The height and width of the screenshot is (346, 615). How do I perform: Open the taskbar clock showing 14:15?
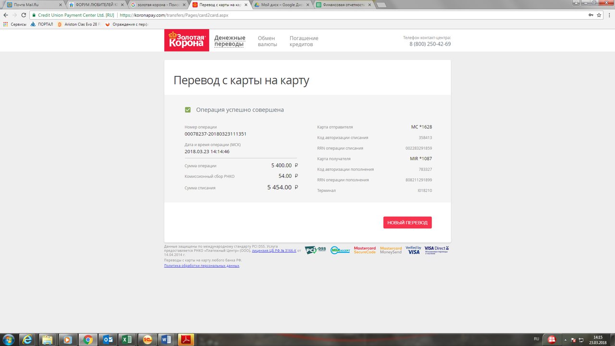(598, 339)
